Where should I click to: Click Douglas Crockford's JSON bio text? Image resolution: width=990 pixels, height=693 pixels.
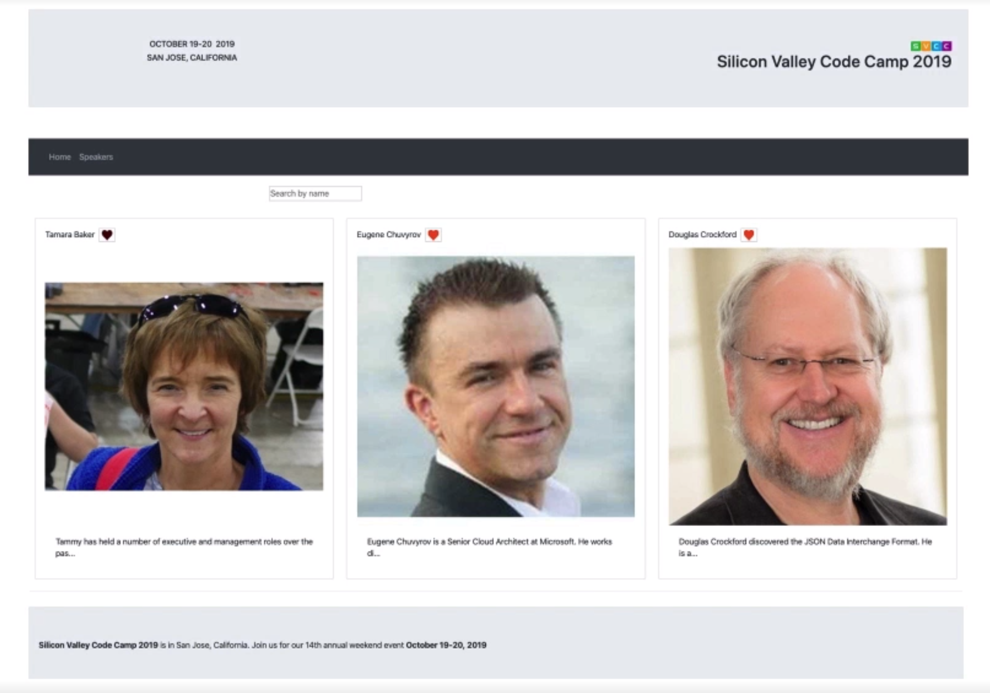(805, 547)
